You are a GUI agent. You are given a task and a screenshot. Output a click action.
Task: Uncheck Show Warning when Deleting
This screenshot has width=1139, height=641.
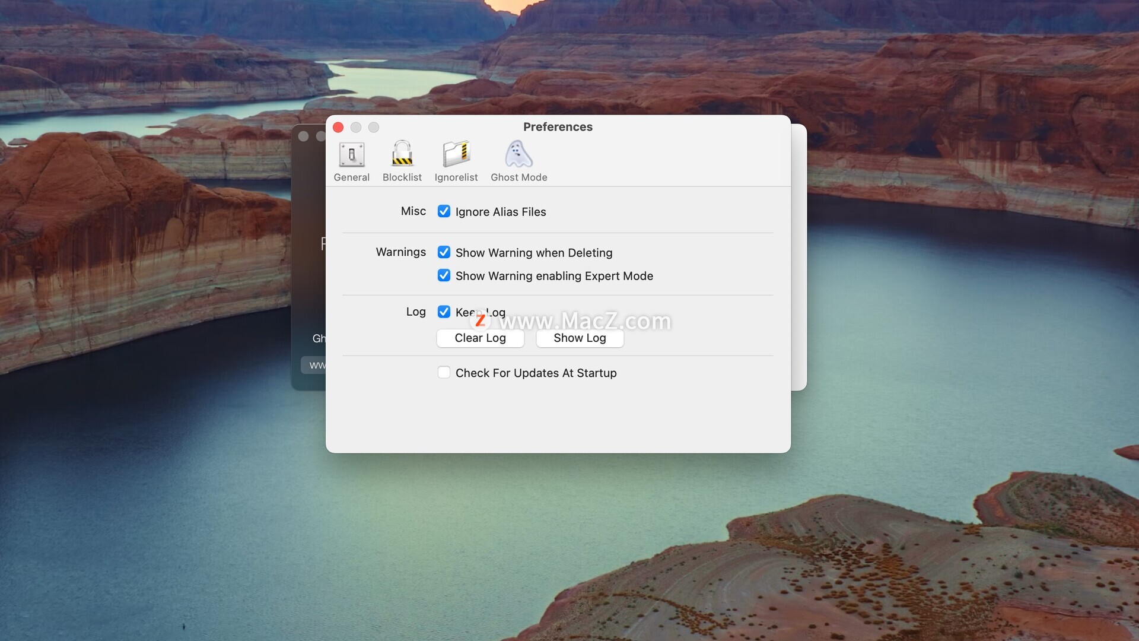444,252
